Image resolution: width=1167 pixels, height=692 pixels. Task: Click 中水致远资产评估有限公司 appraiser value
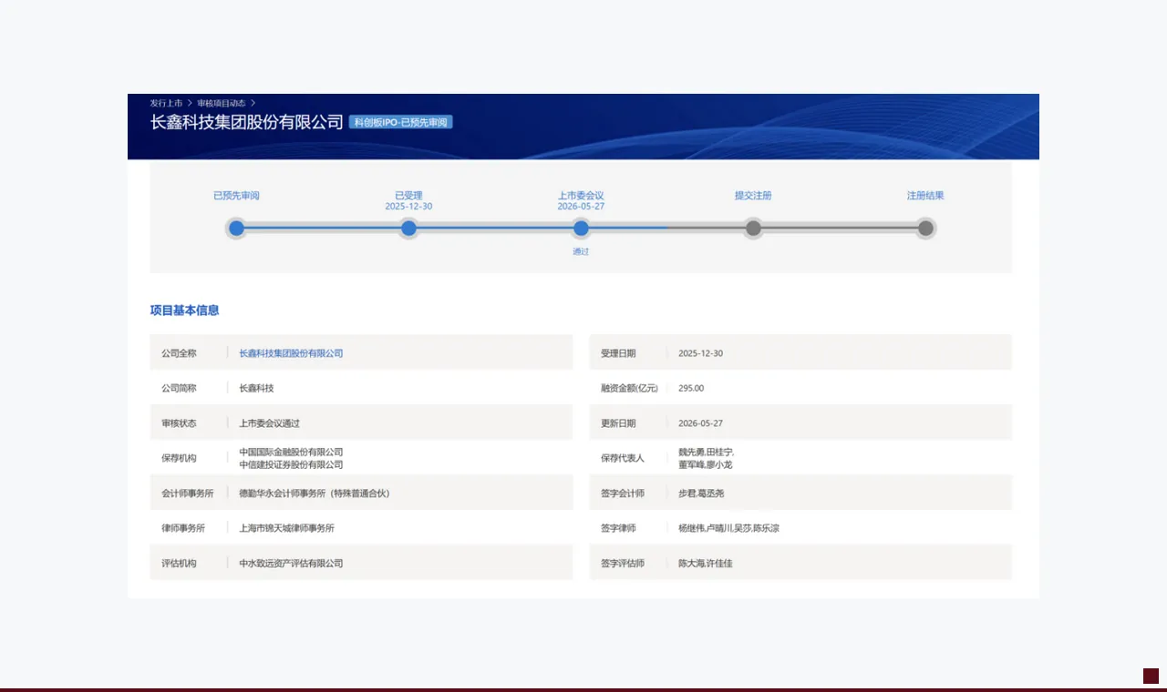coord(291,564)
